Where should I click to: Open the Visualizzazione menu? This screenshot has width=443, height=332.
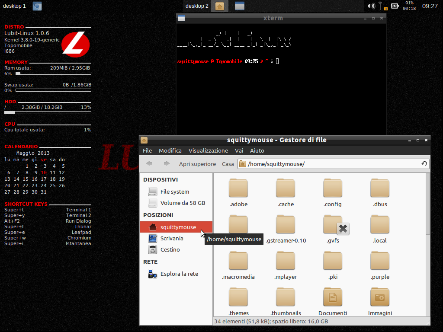click(x=208, y=150)
